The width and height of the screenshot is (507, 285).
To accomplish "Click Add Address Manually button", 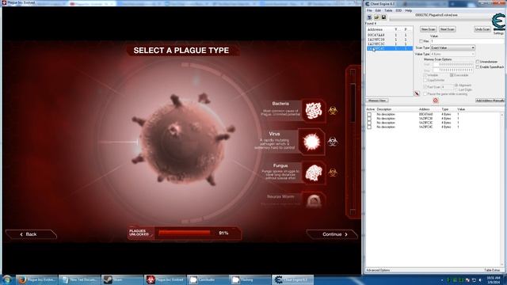I will click(490, 101).
